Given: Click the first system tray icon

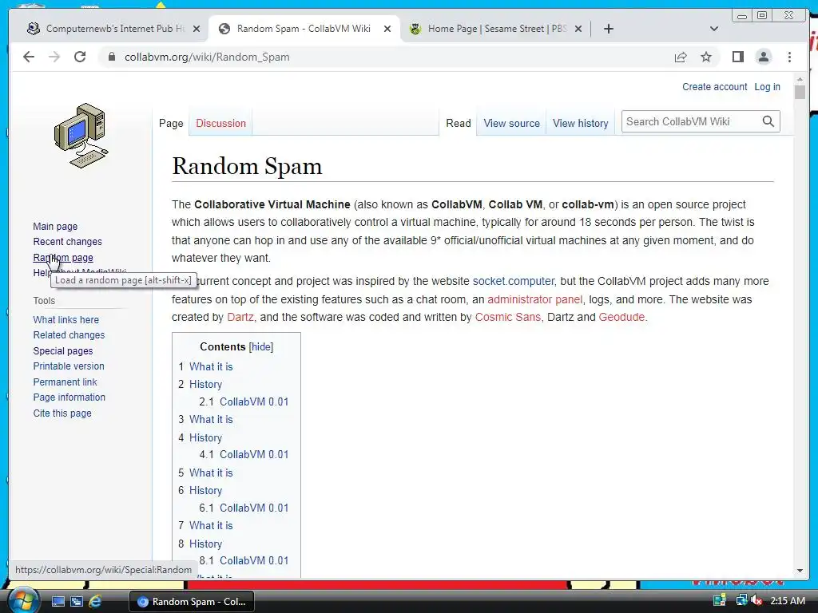Looking at the screenshot, I should (x=720, y=600).
